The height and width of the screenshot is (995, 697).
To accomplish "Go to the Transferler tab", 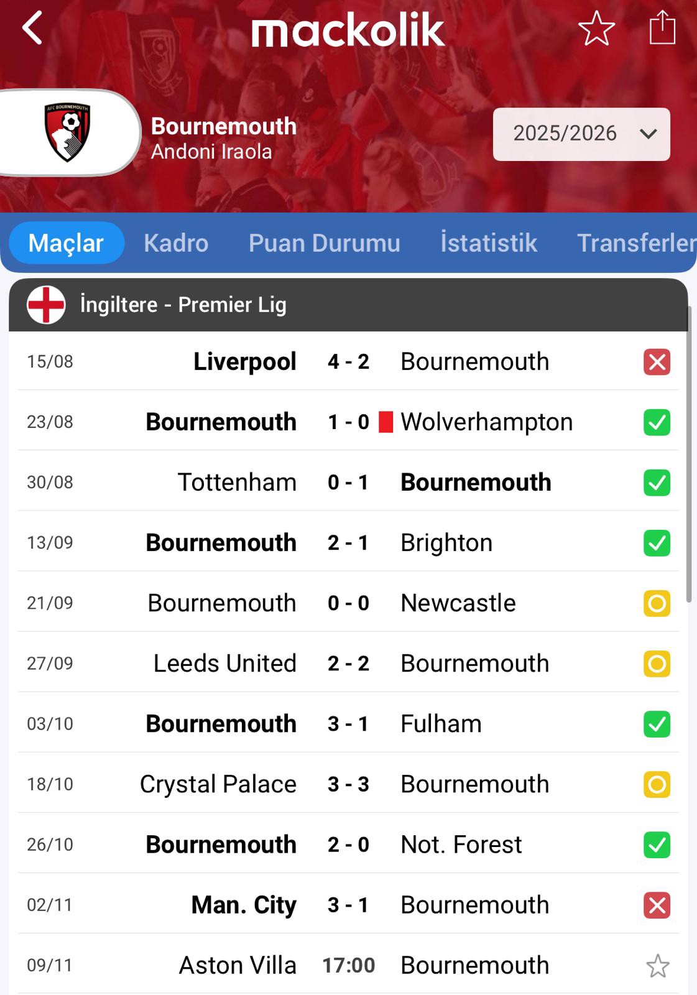I will coord(635,243).
